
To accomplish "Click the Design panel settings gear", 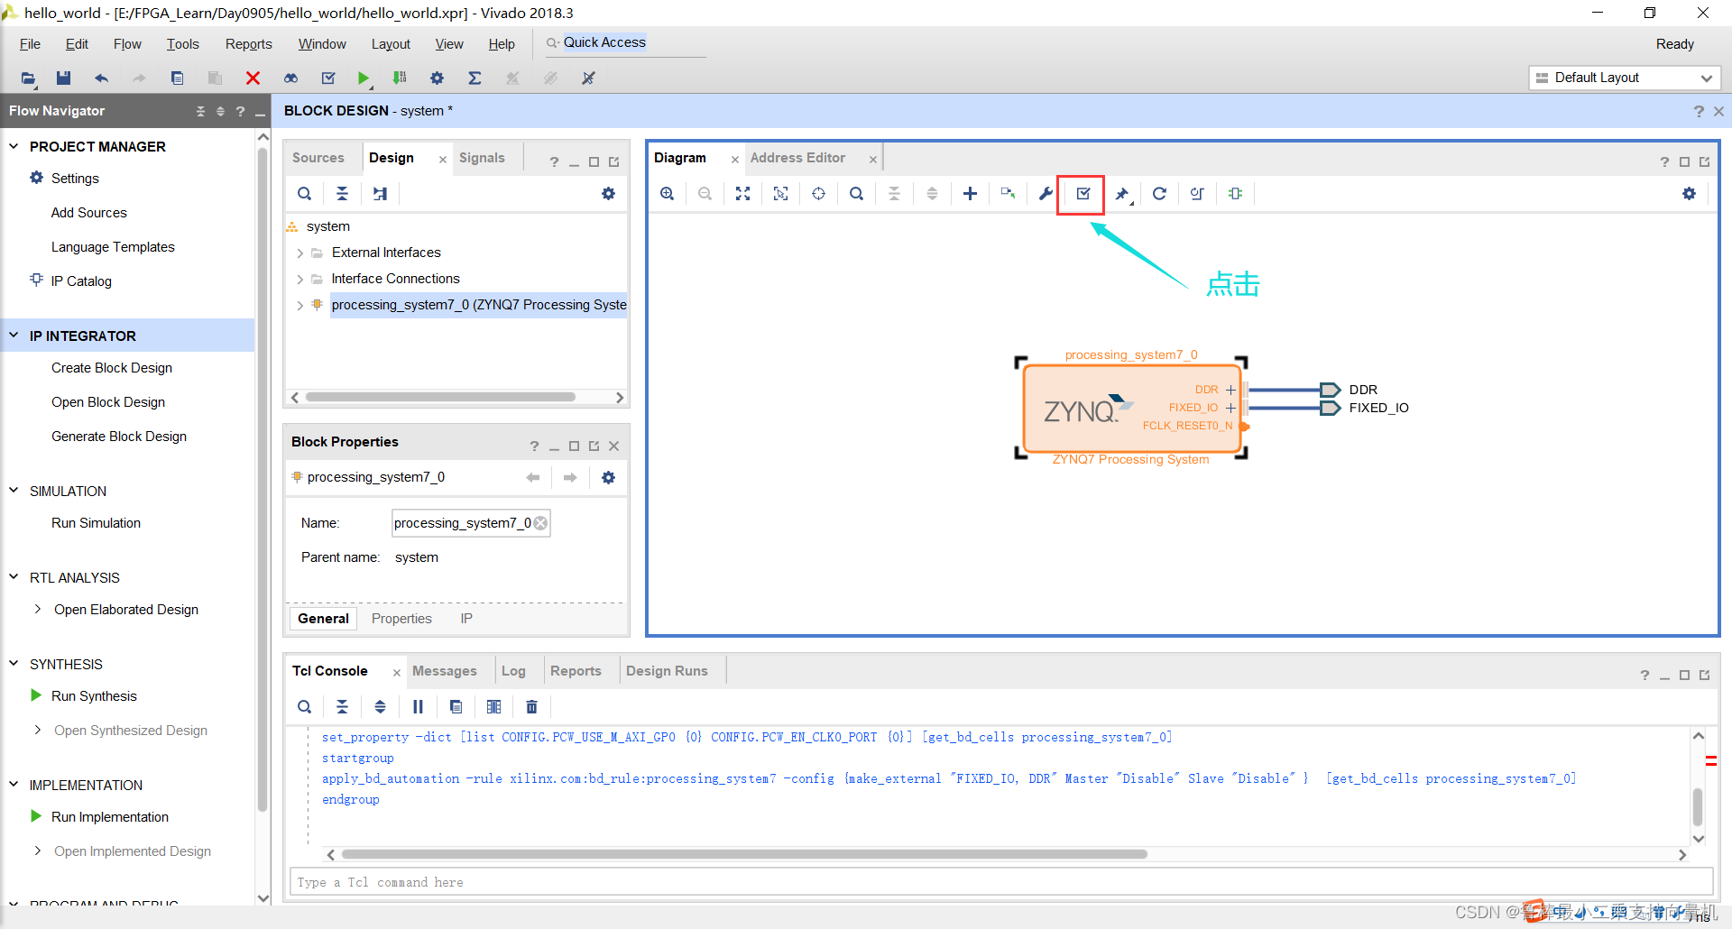I will coord(608,194).
